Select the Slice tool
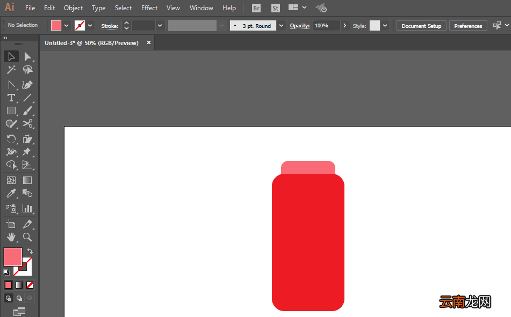The width and height of the screenshot is (511, 317). click(28, 224)
